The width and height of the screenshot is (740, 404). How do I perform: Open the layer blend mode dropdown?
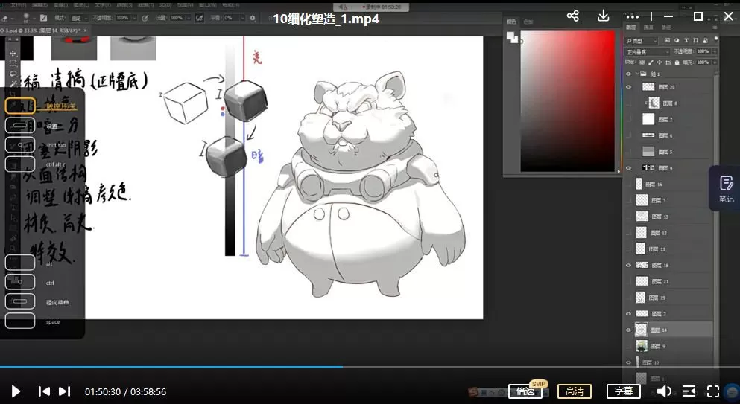click(x=648, y=52)
